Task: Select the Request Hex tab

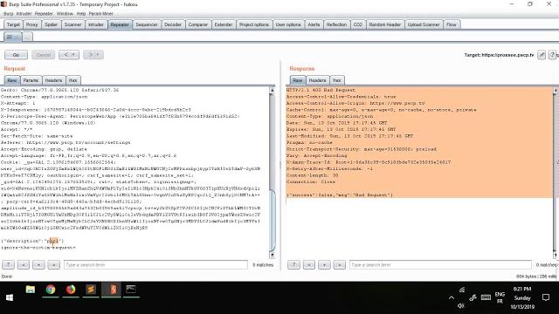Action: [73, 80]
